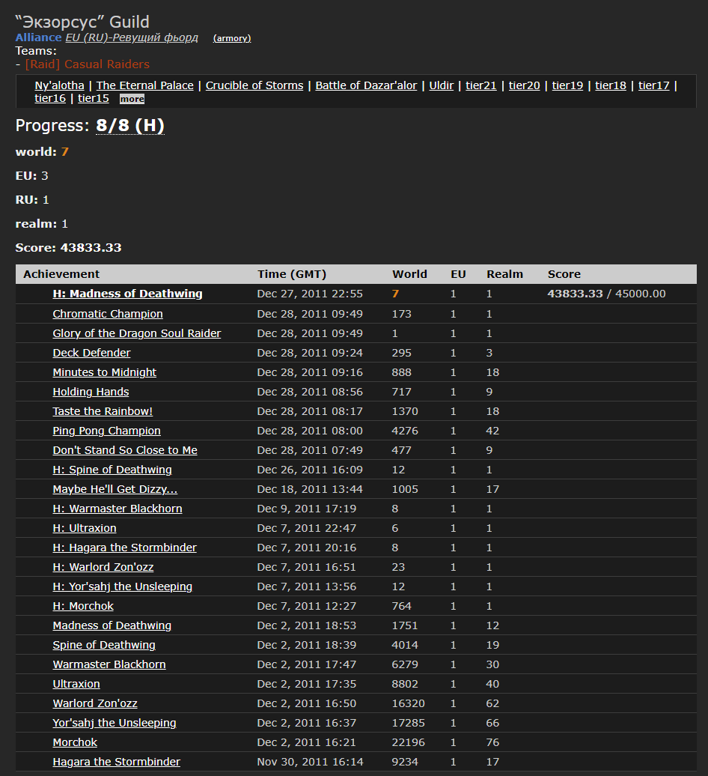Click the orange world rank 7 in table
This screenshot has width=708, height=776.
tap(395, 294)
